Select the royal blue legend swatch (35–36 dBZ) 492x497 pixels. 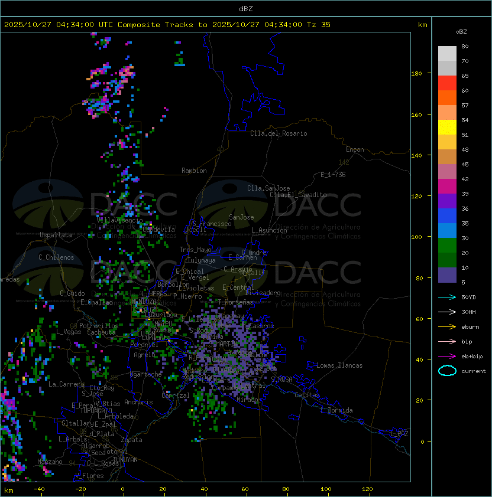447,216
